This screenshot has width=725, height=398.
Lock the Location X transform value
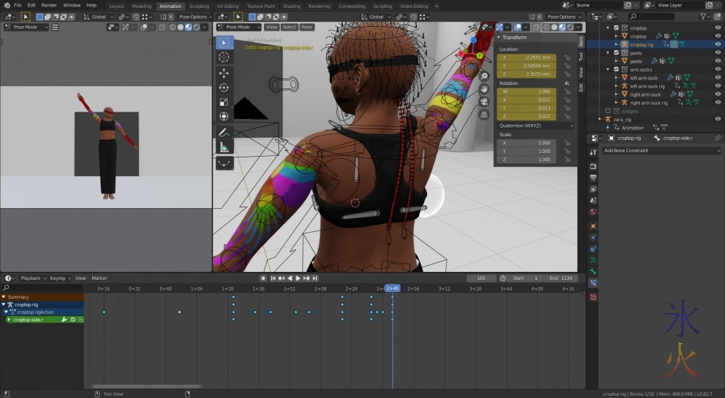[x=566, y=57]
